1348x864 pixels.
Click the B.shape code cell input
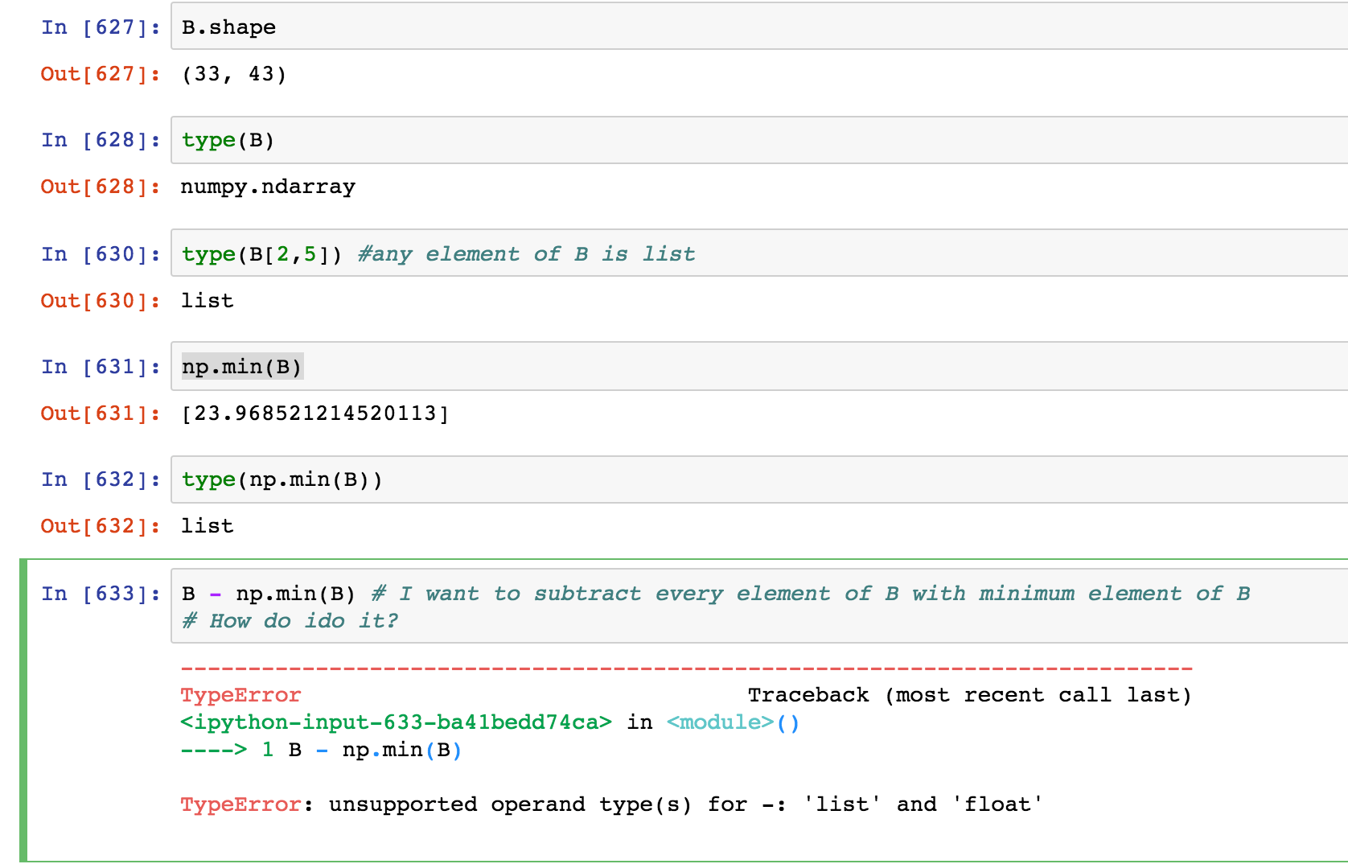tap(759, 27)
